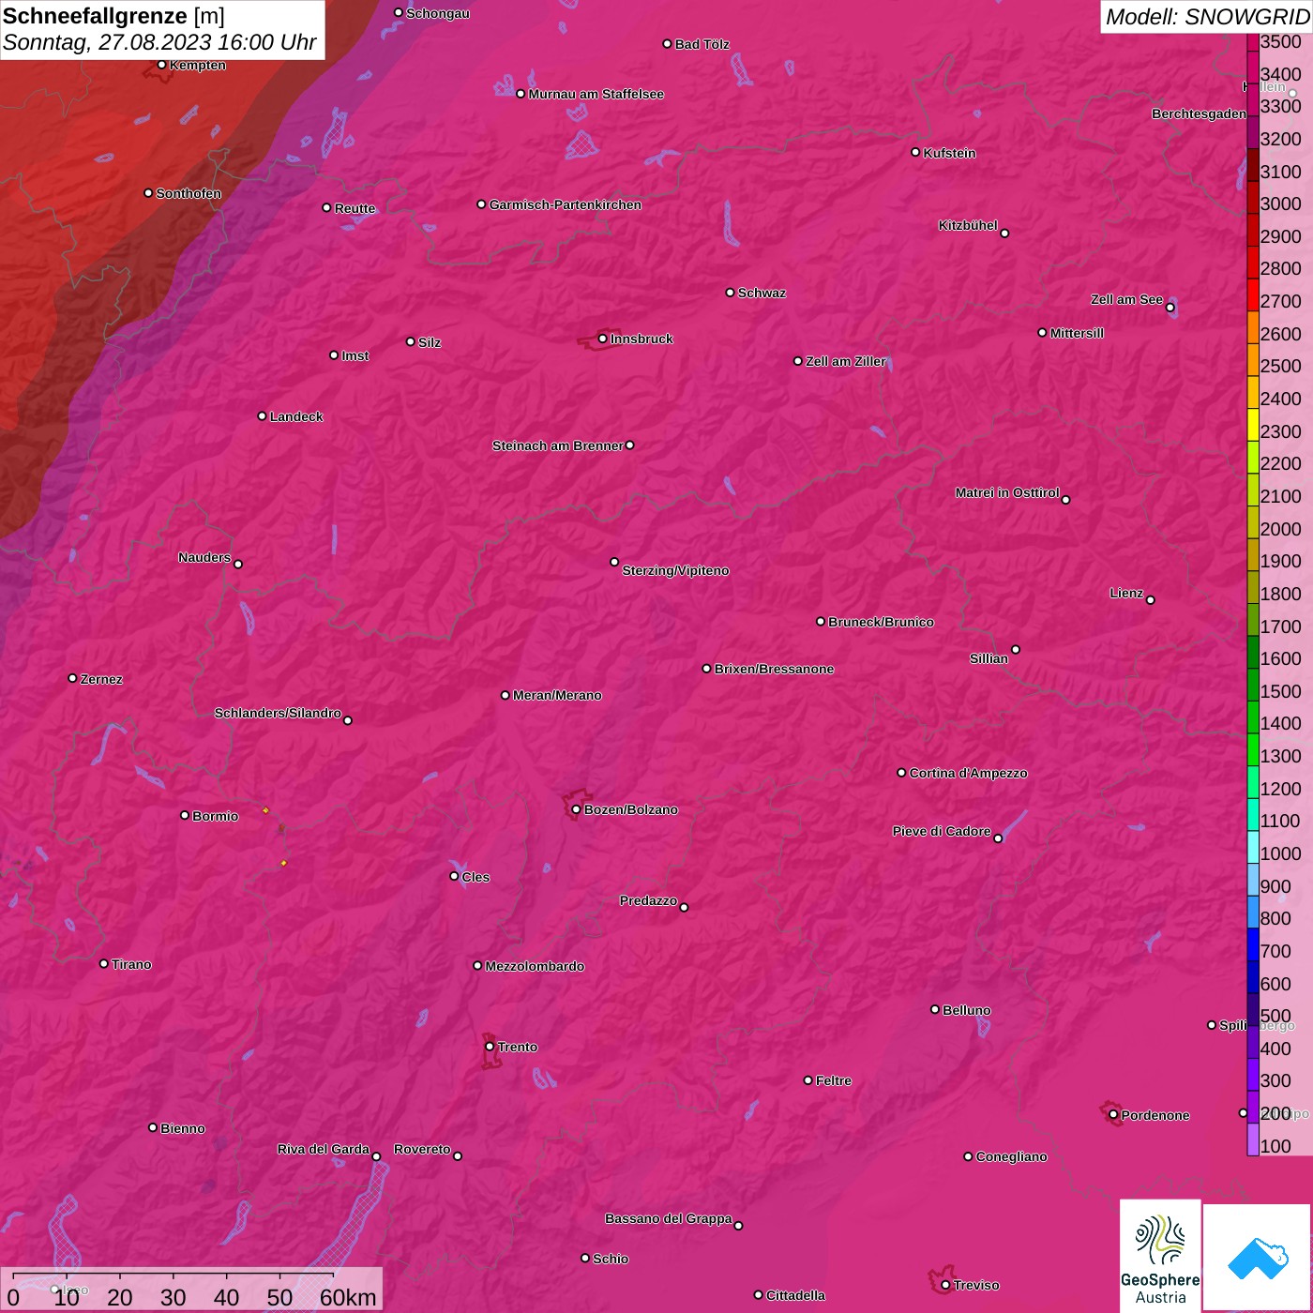Click the date Sonntag, 27.08.2023 16:00 Uhr
The height and width of the screenshot is (1313, 1313).
[159, 42]
